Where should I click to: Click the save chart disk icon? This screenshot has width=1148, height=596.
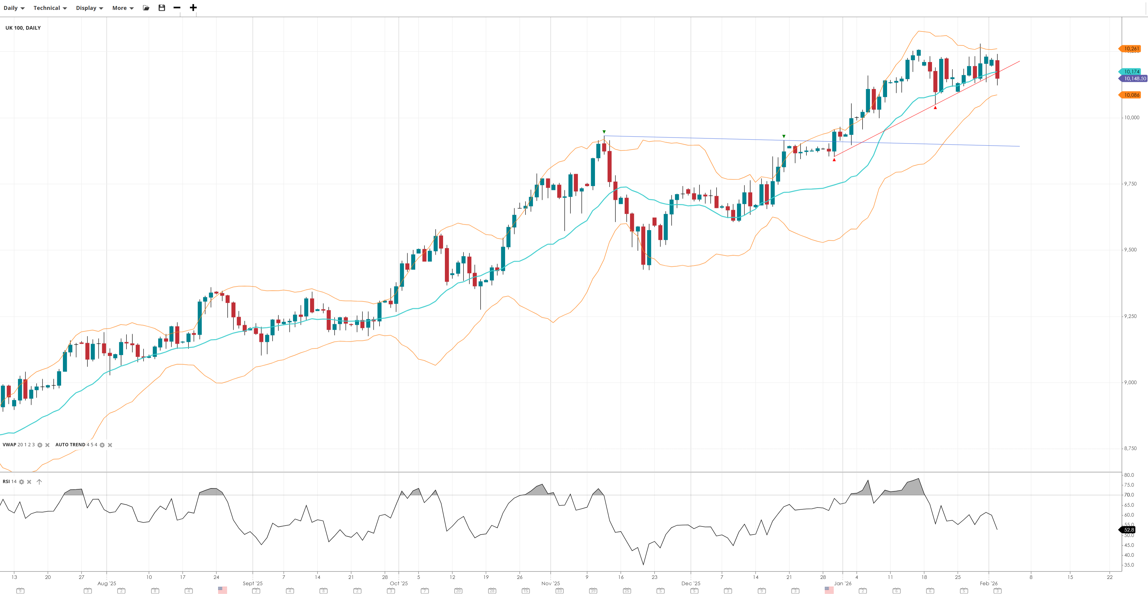(162, 7)
